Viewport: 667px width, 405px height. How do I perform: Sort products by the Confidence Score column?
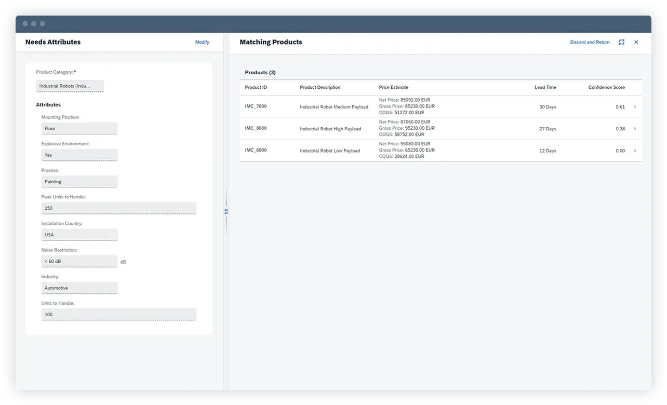coord(606,87)
